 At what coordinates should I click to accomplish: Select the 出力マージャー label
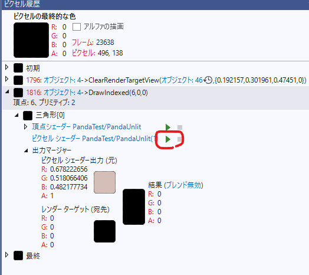pos(52,150)
